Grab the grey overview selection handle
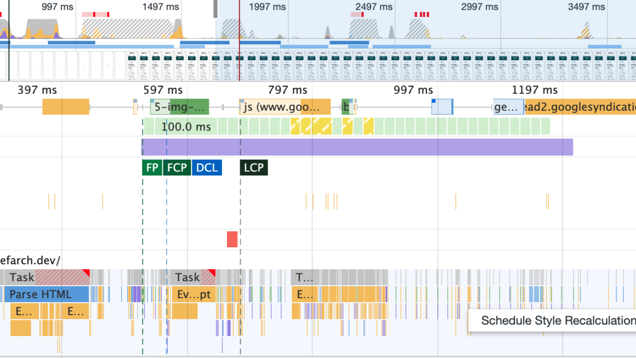This screenshot has height=358, width=636. [215, 9]
